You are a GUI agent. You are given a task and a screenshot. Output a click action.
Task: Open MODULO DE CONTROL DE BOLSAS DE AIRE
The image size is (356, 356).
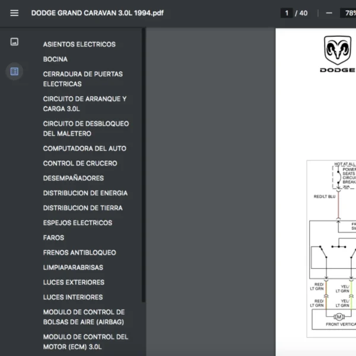[84, 317]
